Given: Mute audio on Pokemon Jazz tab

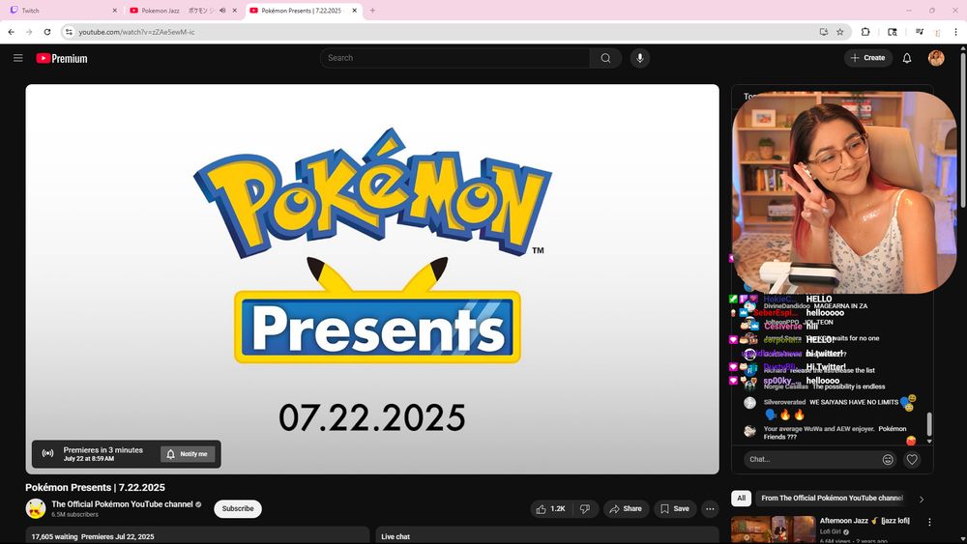Looking at the screenshot, I should [x=222, y=11].
